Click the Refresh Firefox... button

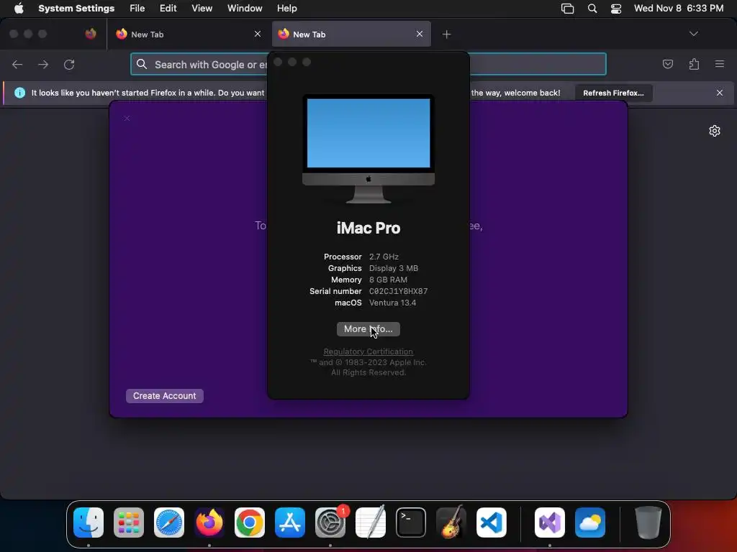[613, 93]
